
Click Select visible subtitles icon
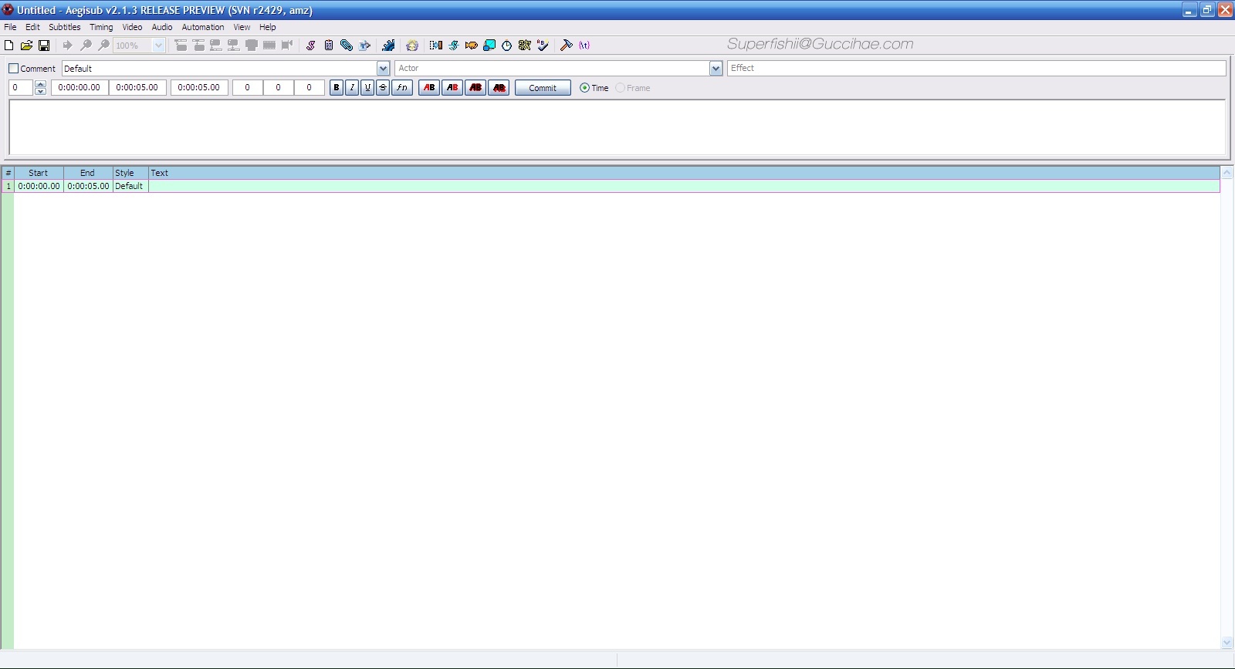tap(251, 46)
